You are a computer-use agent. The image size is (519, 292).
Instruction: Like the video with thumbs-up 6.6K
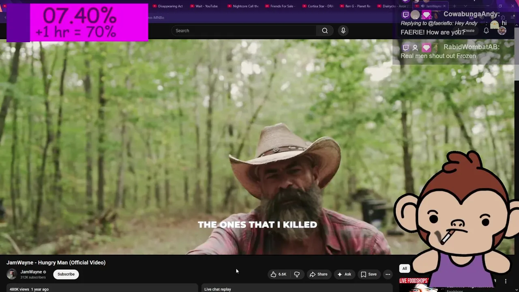278,274
